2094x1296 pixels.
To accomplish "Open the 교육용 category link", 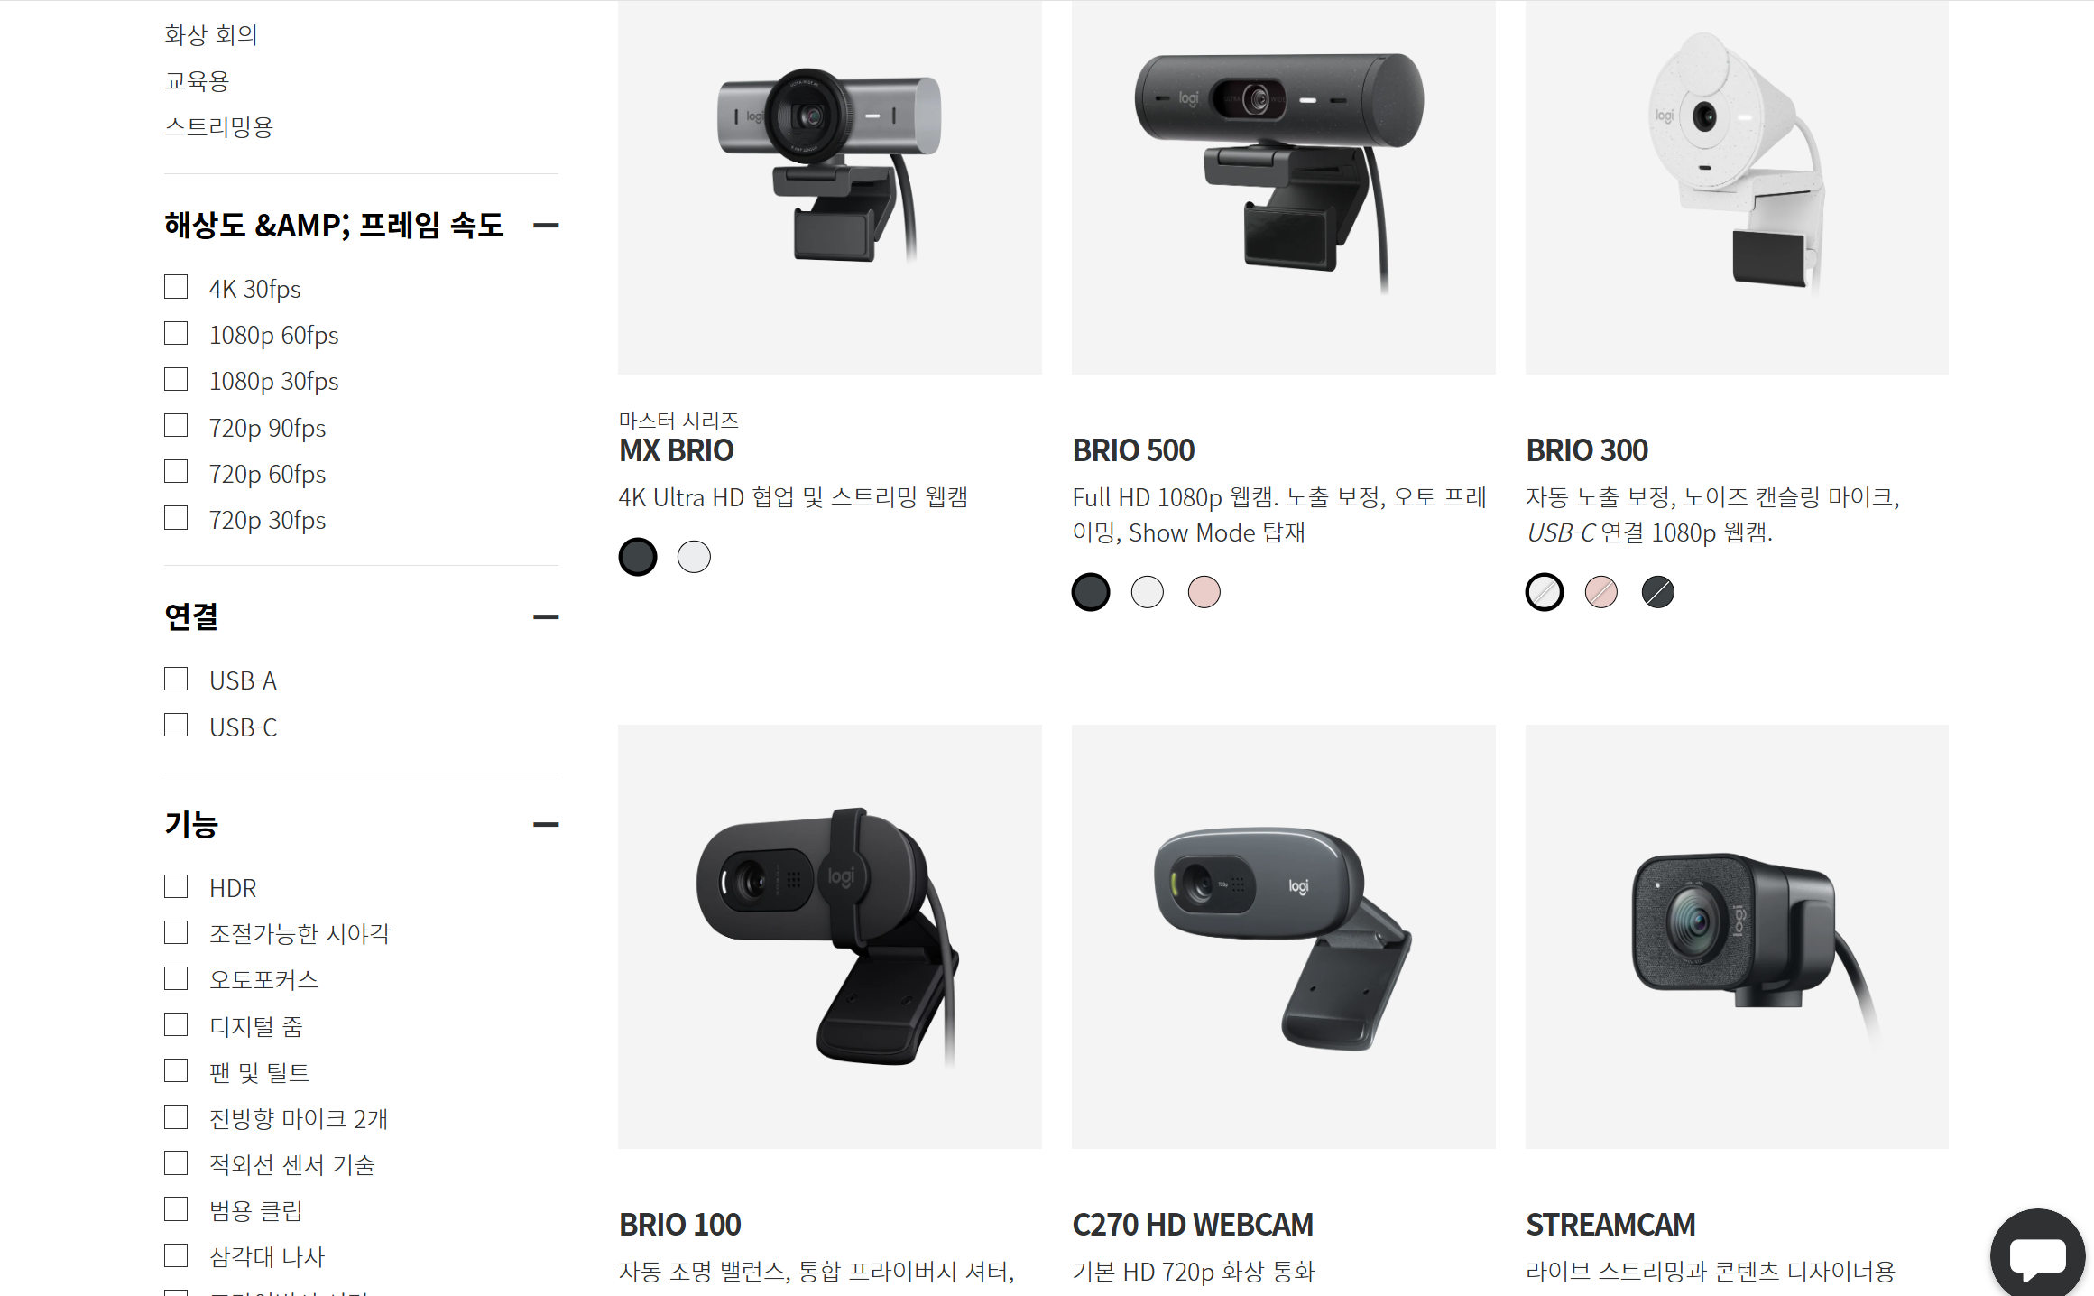I will click(197, 81).
